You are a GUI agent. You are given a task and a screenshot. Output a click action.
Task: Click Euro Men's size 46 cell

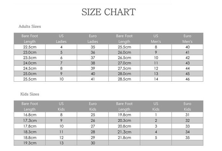pyautogui.click(x=187, y=79)
